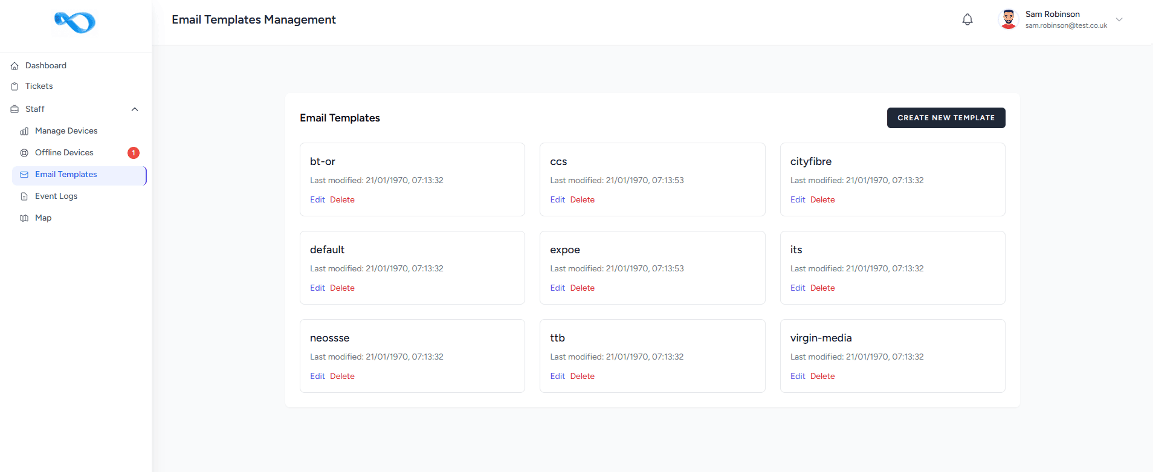
Task: Open Offline Devices from the sidebar
Action: [x=64, y=153]
